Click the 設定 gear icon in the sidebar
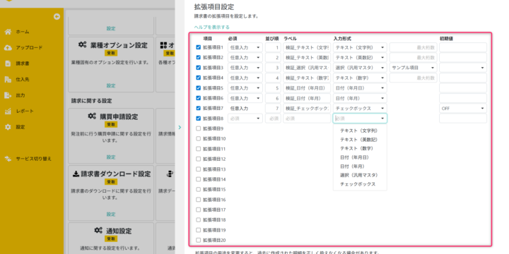Image resolution: width=509 pixels, height=254 pixels. click(x=8, y=127)
